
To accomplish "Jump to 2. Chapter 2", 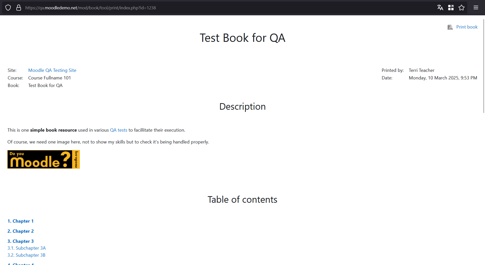I will 20,231.
